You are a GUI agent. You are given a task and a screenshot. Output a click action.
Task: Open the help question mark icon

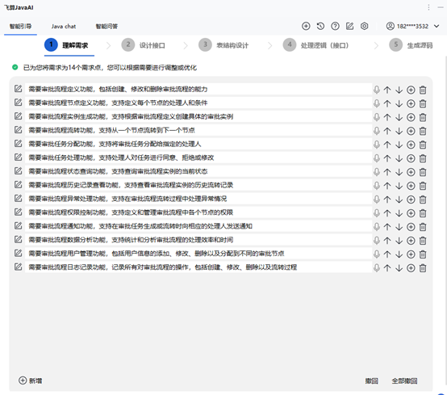tap(335, 27)
